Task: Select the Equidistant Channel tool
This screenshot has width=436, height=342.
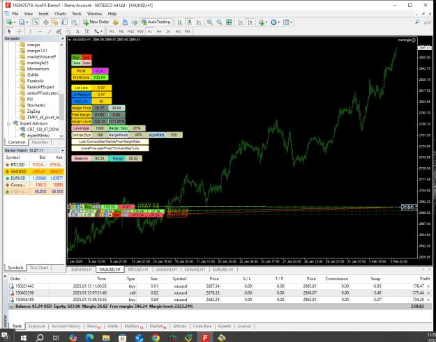Action: click(59, 31)
